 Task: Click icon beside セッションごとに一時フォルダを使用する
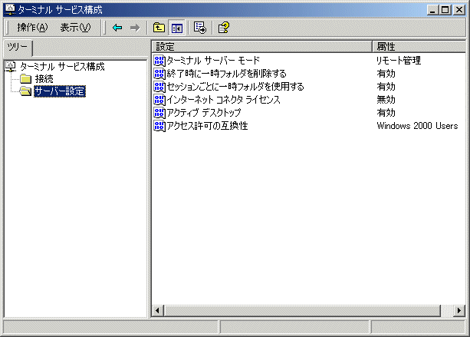pyautogui.click(x=159, y=87)
